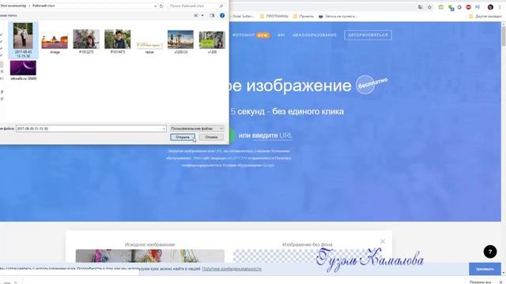Click the file name input field
Viewport: 506px width, 284px height.
click(x=91, y=129)
